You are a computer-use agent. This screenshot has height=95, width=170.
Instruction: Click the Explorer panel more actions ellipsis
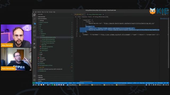click(x=72, y=14)
